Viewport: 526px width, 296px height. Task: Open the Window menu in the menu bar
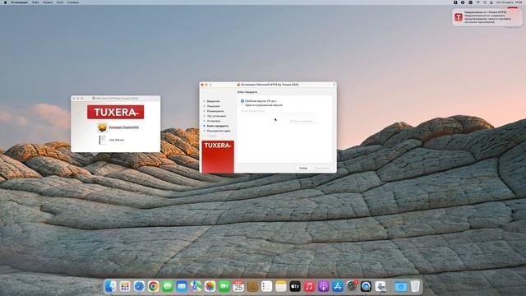tap(60, 2)
